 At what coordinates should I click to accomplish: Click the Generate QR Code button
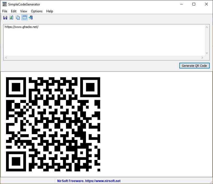(x=194, y=66)
